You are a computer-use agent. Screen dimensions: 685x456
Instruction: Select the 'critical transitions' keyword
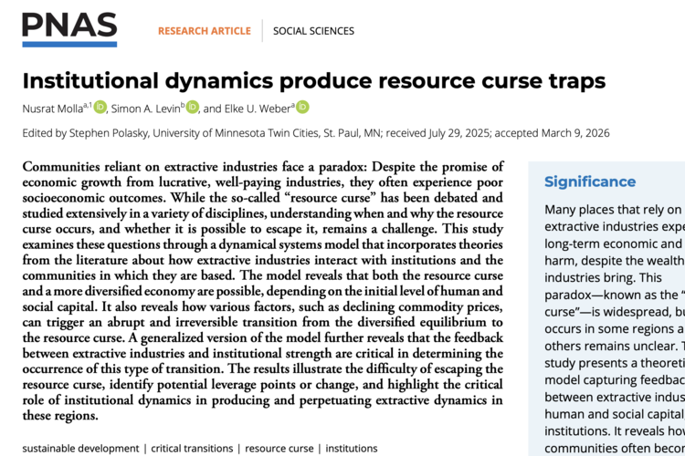[x=192, y=448]
